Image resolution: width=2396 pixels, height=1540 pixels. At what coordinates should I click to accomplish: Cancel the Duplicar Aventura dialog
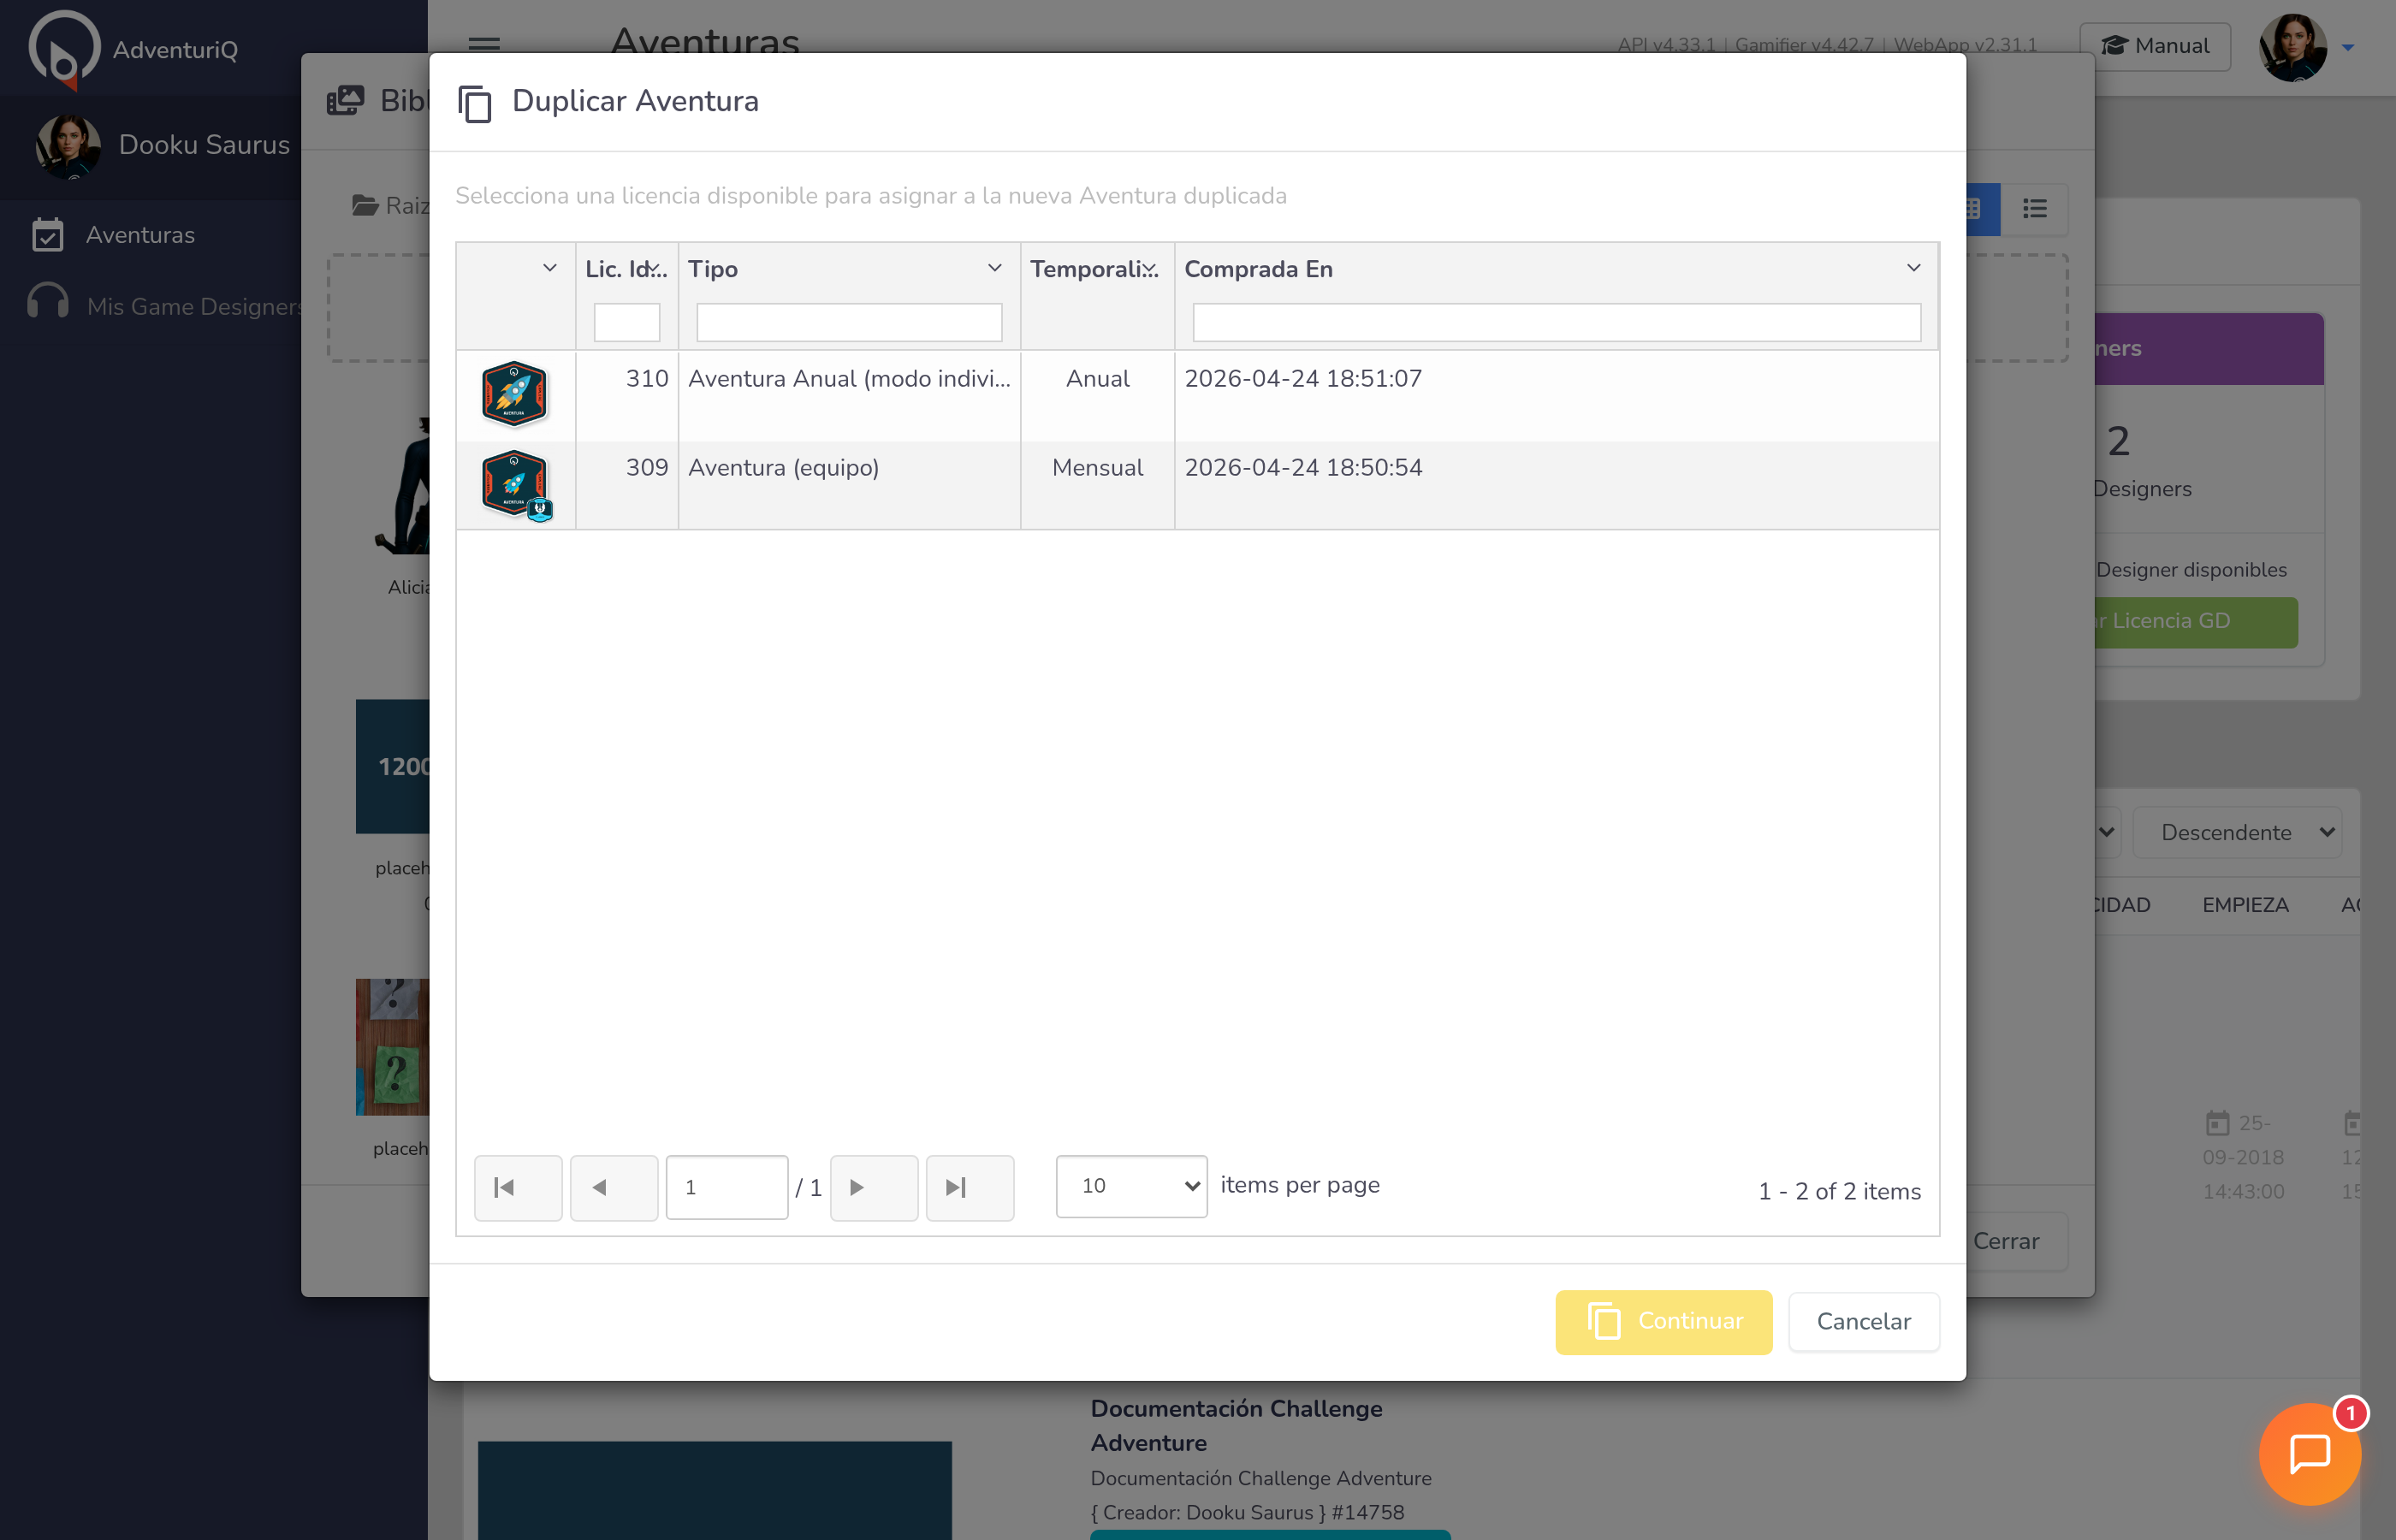coord(1863,1321)
